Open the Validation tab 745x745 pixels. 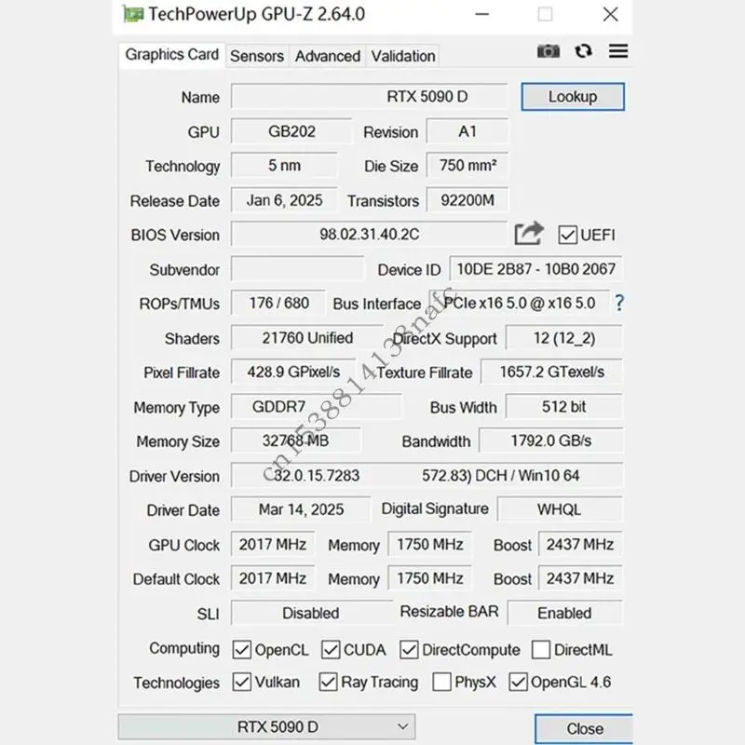pyautogui.click(x=403, y=56)
